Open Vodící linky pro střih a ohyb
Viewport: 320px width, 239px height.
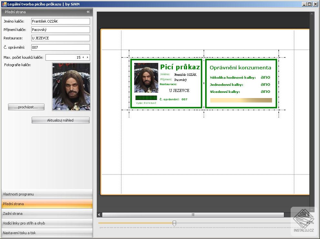click(47, 223)
